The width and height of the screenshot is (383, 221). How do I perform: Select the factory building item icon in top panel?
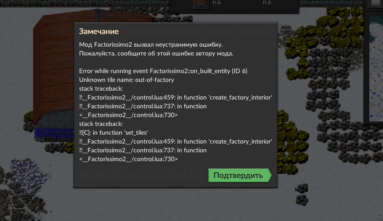coord(201,4)
